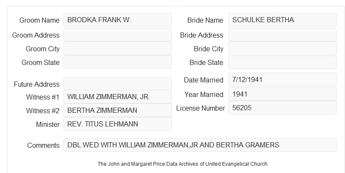345x173 pixels.
Task: Click the License Number label
Action: pyautogui.click(x=201, y=108)
